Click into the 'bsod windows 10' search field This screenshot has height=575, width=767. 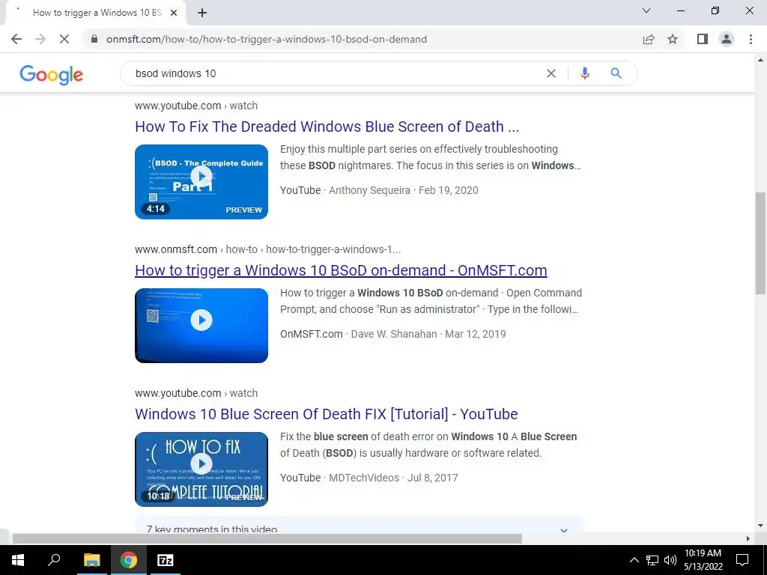pyautogui.click(x=338, y=73)
